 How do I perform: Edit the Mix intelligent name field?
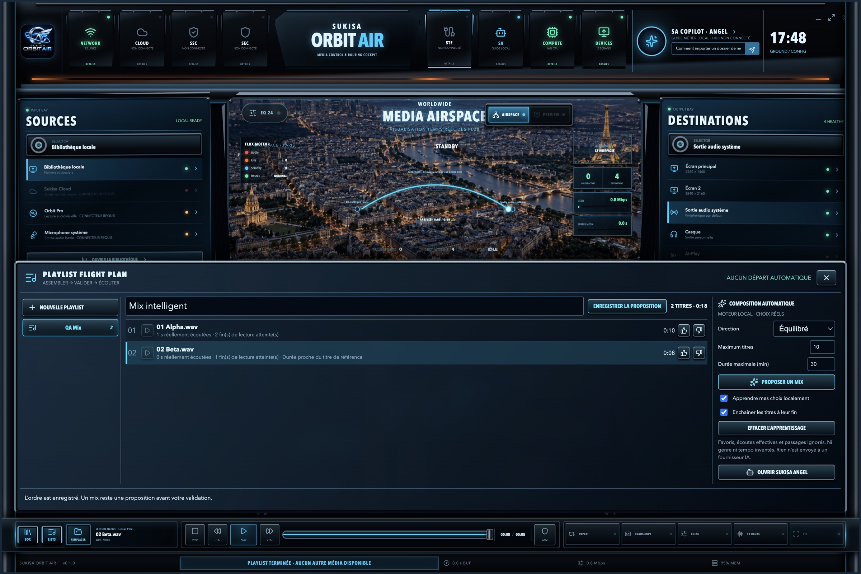[x=354, y=306]
